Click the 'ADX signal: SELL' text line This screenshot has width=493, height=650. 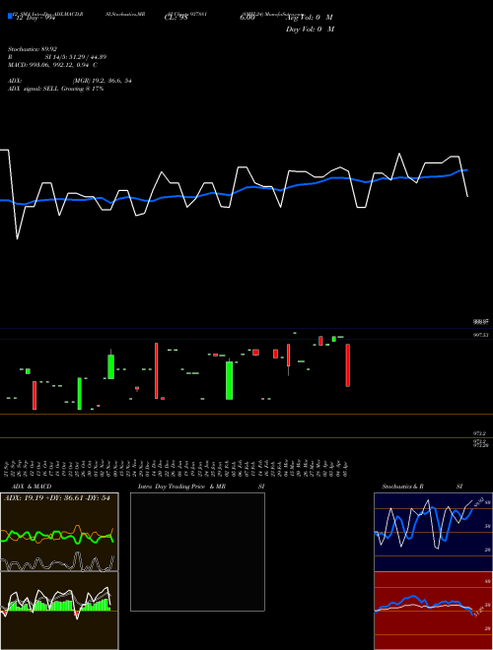coord(55,89)
